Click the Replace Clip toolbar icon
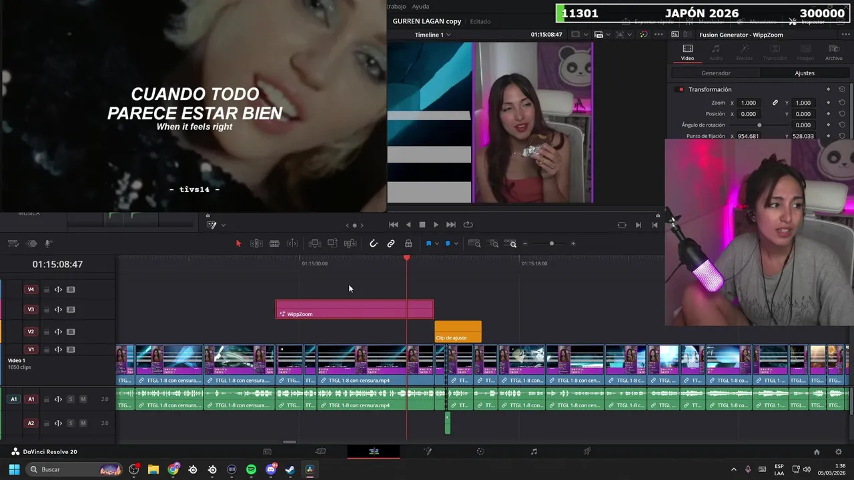Viewport: 854px width, 480px height. coord(350,243)
